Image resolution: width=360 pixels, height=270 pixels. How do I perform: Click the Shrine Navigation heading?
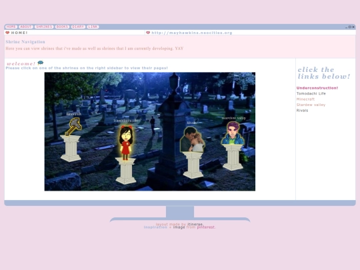(x=25, y=42)
